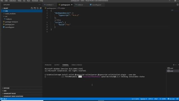This screenshot has height=101, width=179.
Task: Open the Help menu
Action: point(41,1)
